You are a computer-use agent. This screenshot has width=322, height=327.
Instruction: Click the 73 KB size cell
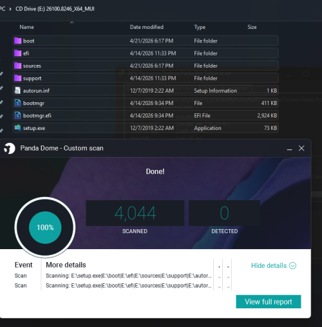point(270,128)
